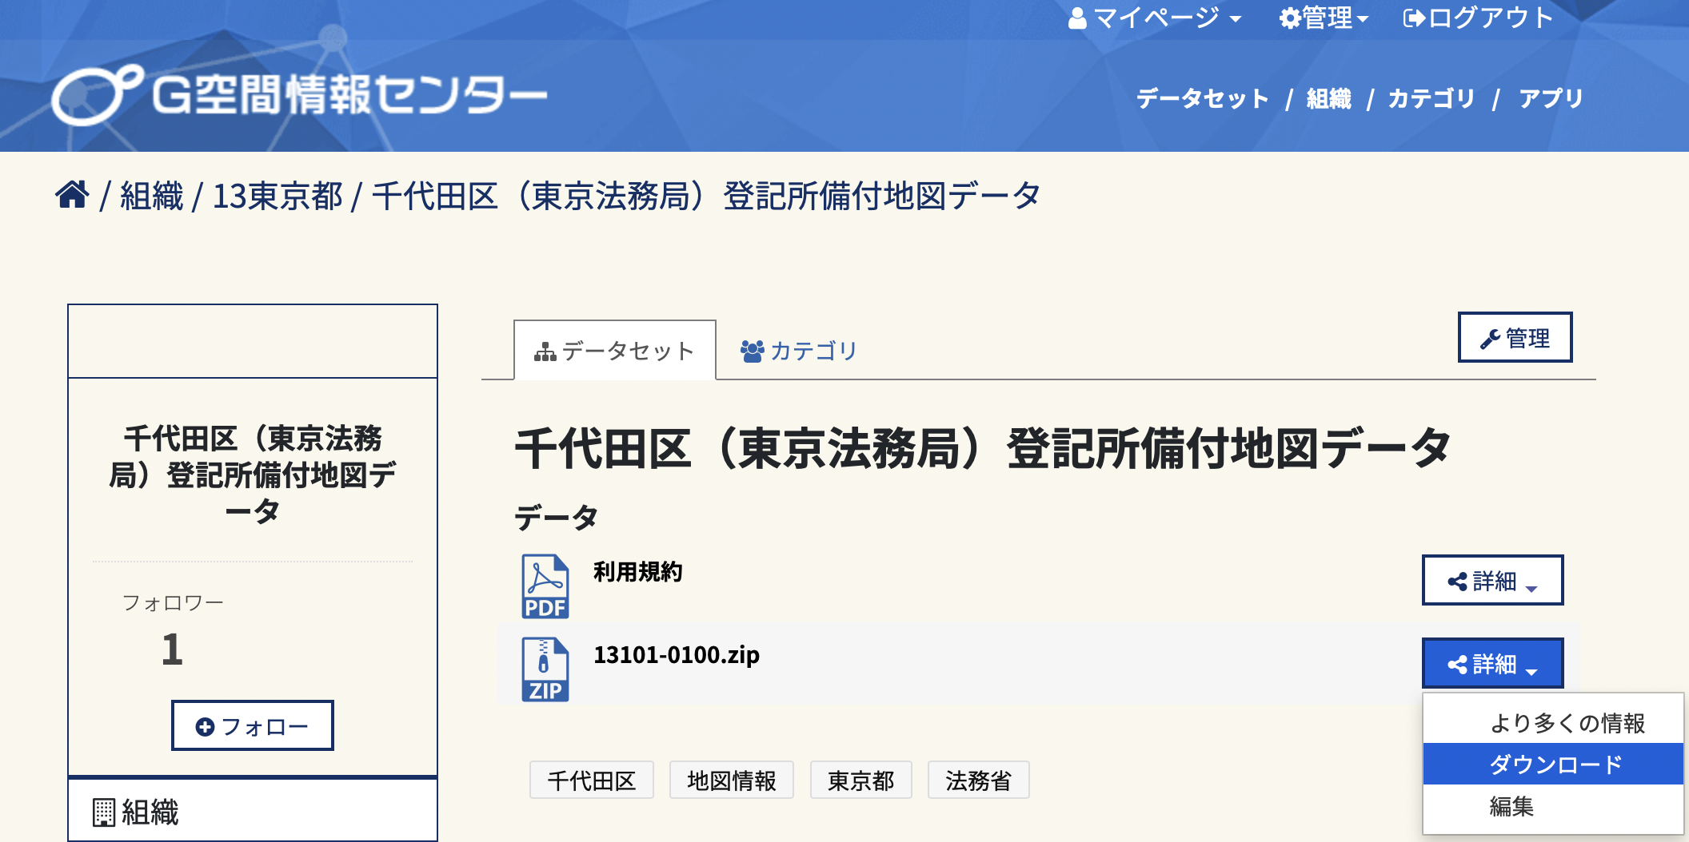Select the データセット tab
This screenshot has height=842, width=1689.
[614, 351]
